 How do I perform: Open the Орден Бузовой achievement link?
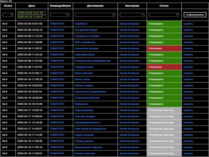[x=84, y=135]
